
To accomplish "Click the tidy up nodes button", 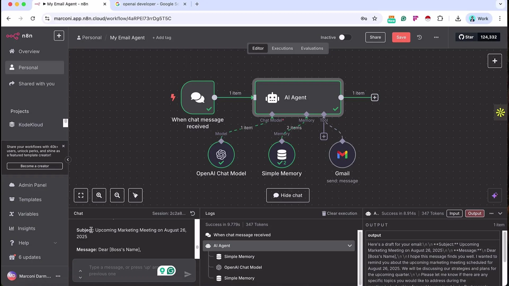I will tap(135, 195).
